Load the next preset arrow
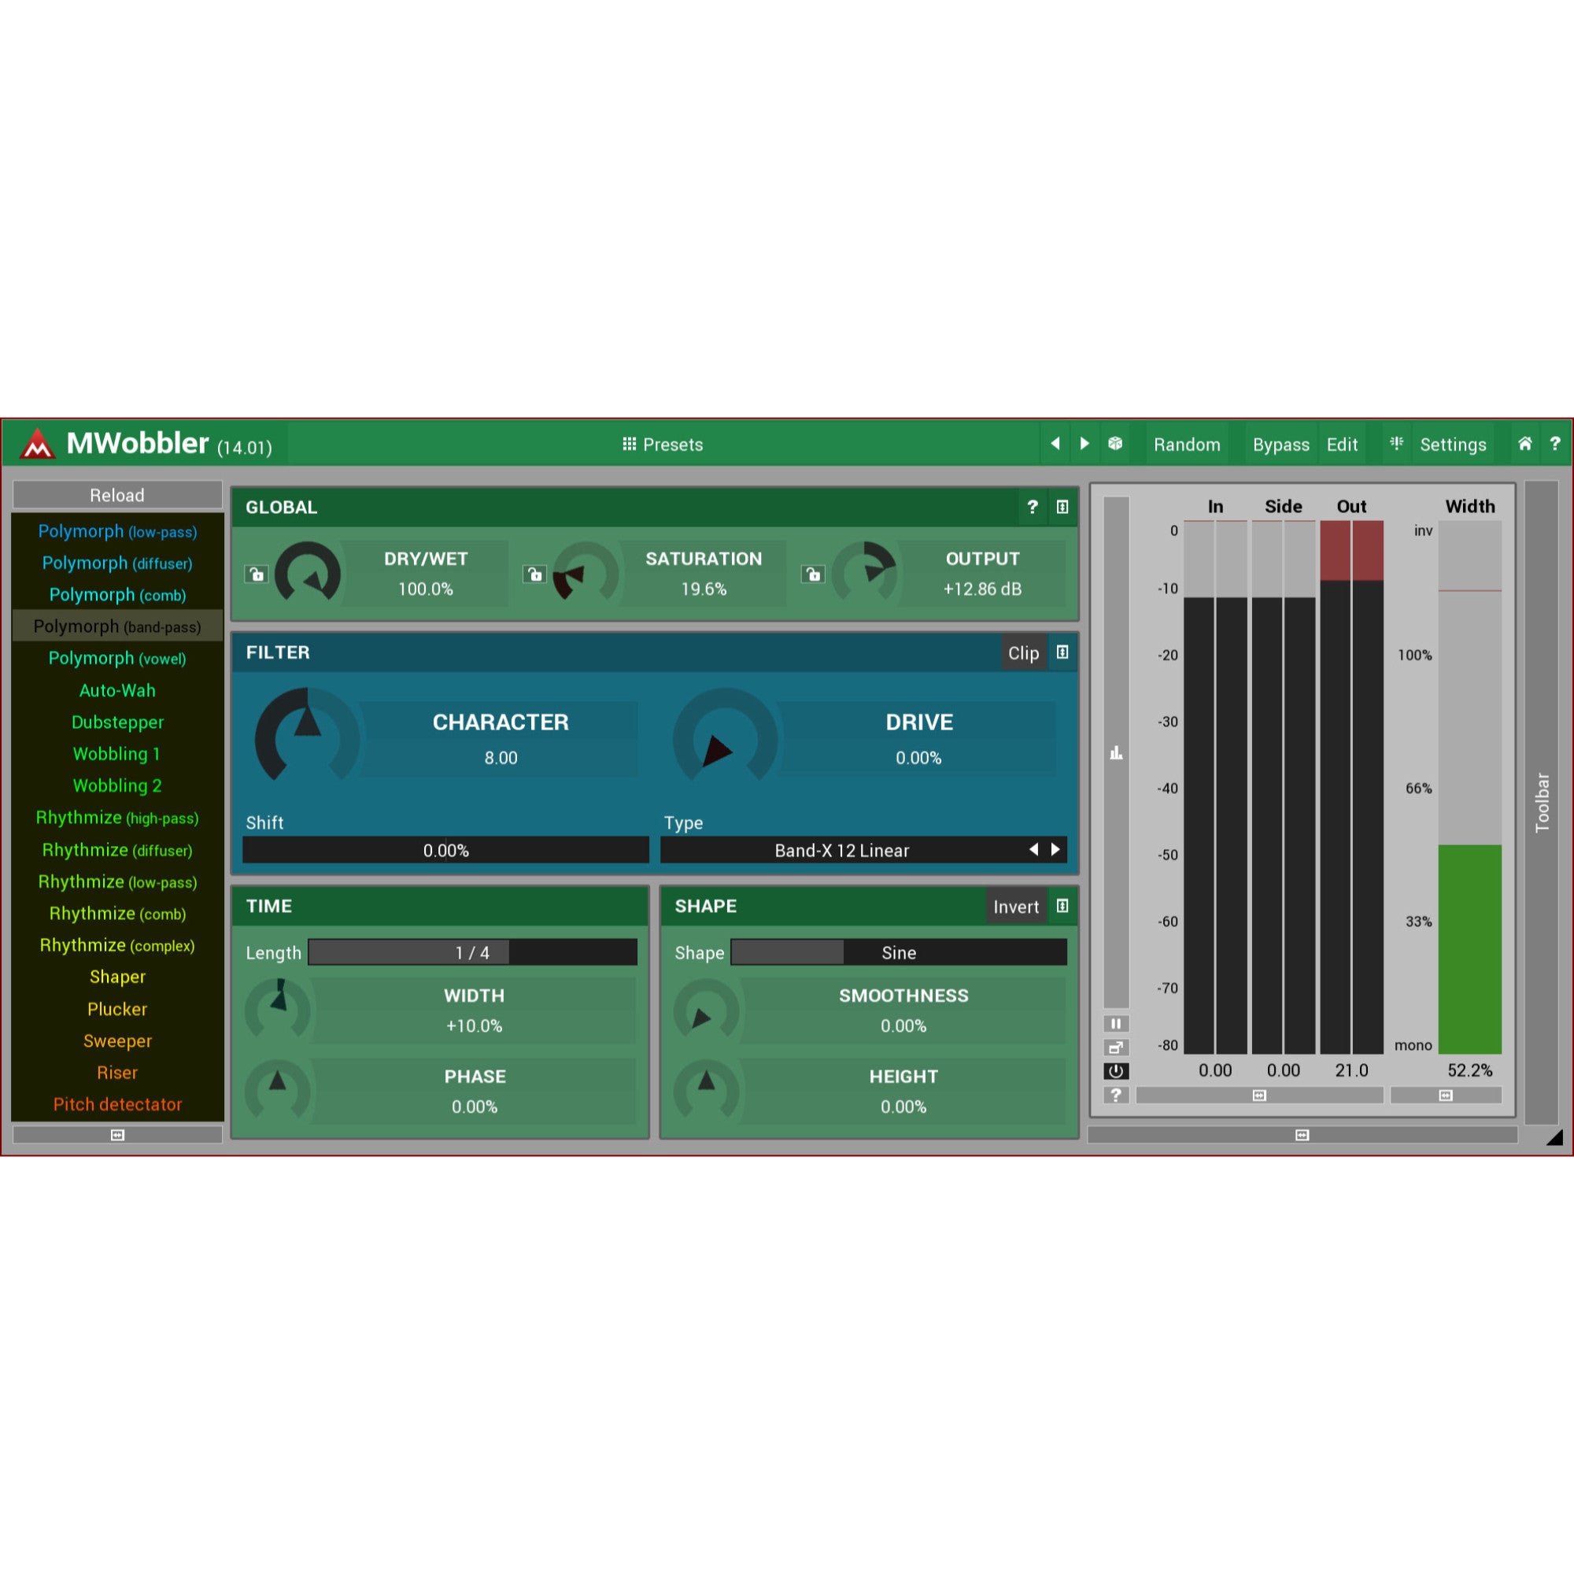1574x1574 pixels. point(1084,444)
